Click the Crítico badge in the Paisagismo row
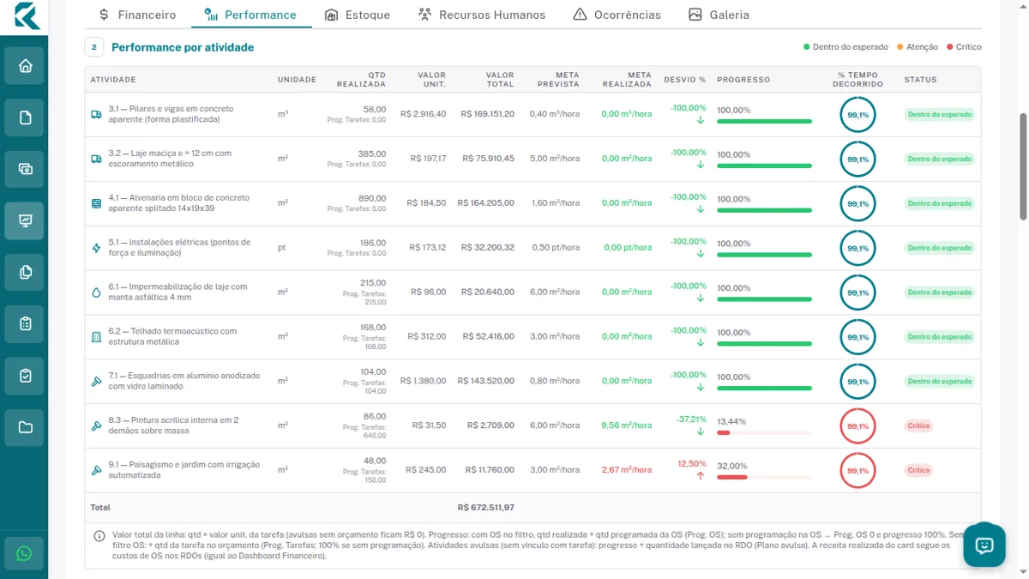The width and height of the screenshot is (1029, 579). coord(918,471)
